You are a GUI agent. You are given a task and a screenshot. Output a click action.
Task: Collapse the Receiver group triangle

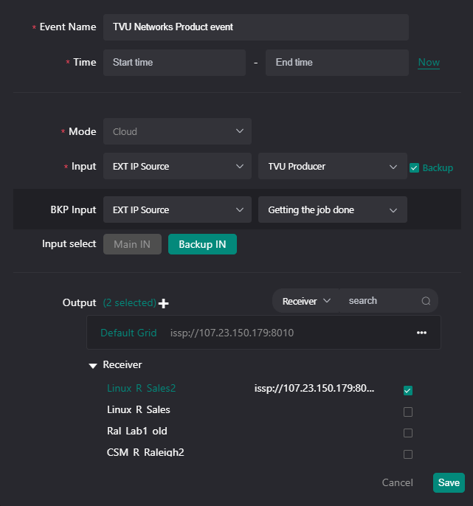(93, 366)
